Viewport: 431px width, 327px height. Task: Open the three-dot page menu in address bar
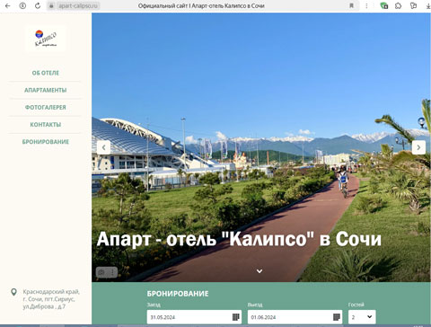(x=366, y=5)
